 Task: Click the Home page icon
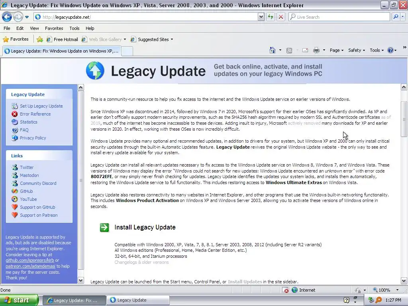(x=273, y=50)
